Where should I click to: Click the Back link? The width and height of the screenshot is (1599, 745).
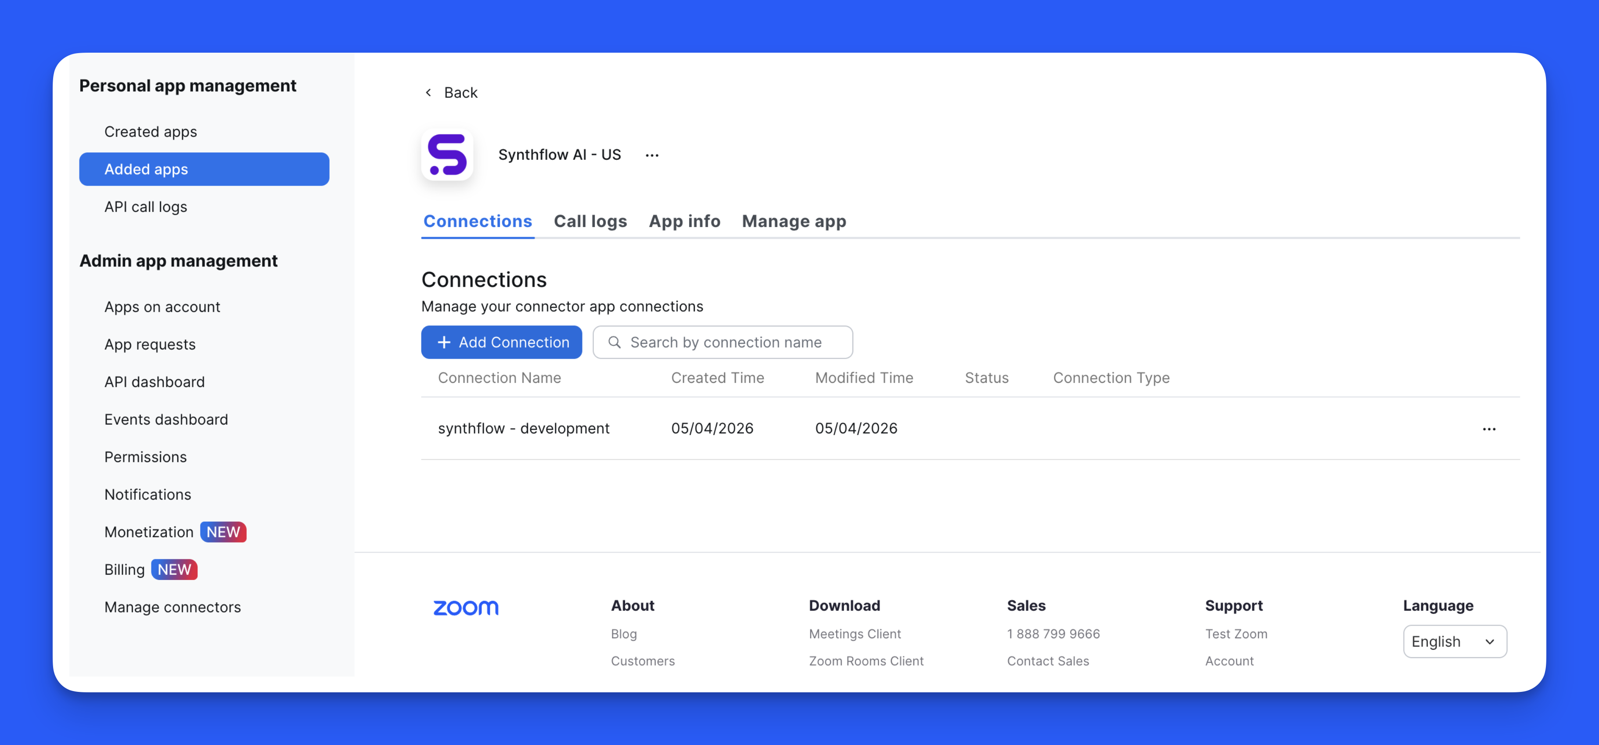pyautogui.click(x=460, y=93)
